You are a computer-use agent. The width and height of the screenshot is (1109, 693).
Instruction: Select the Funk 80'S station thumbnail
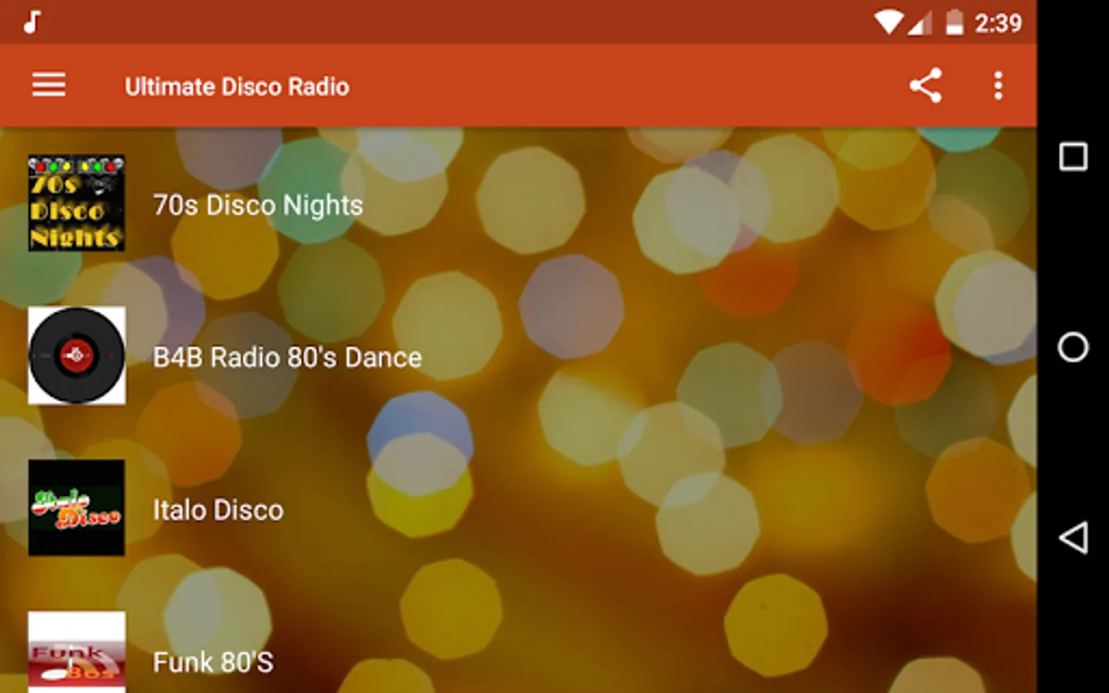click(x=76, y=652)
